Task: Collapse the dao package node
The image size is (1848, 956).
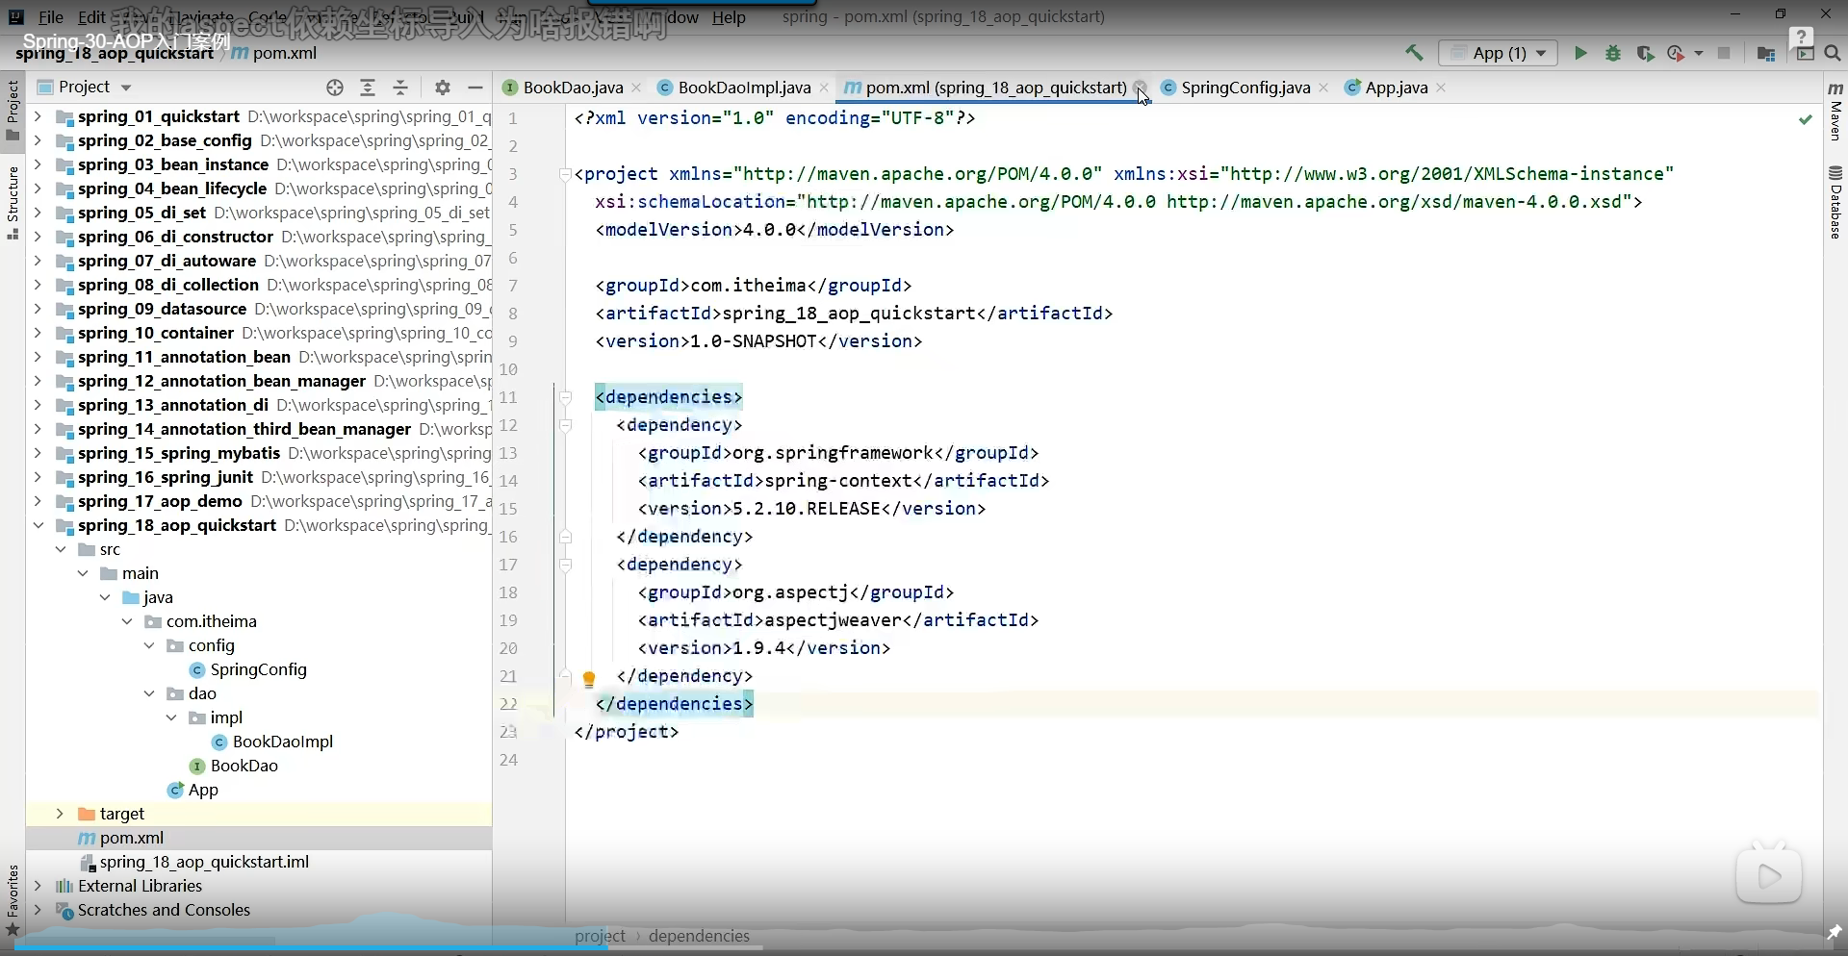Action: [149, 693]
